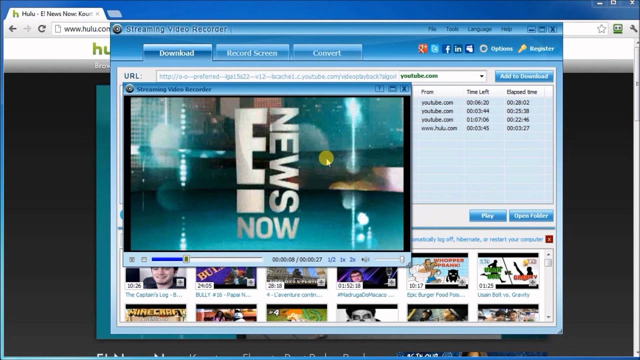This screenshot has height=360, width=640.
Task: Add Usain Bolt vs. Gravity with plus icon
Action: point(533,282)
